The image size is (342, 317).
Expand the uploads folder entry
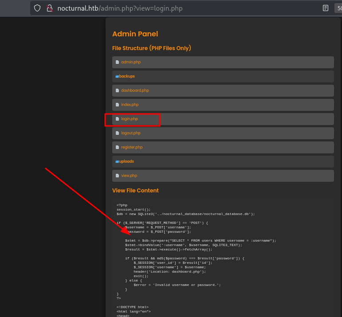tap(126, 161)
